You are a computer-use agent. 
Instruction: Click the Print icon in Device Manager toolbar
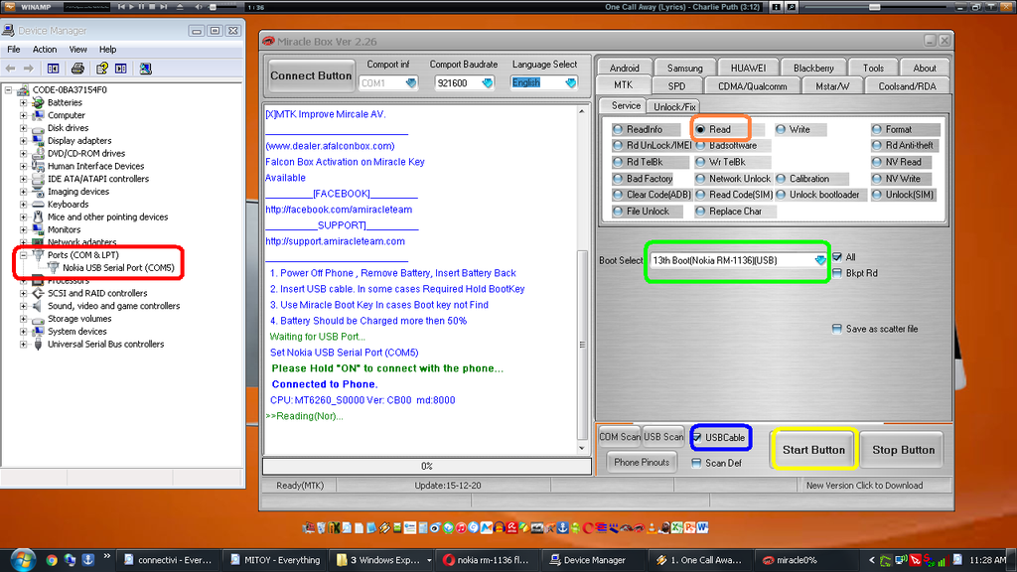pyautogui.click(x=77, y=69)
